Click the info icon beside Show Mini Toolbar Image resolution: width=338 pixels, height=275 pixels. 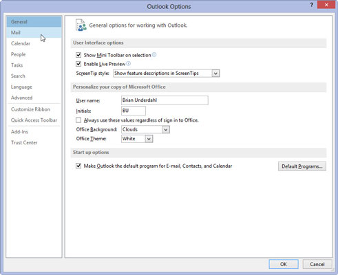click(154, 55)
